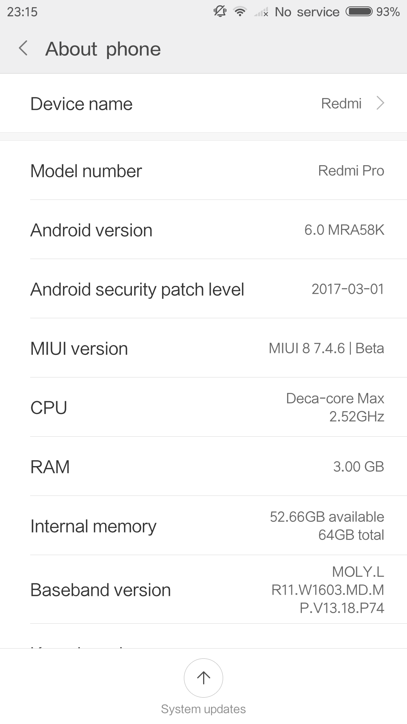Open the Device name row
Viewport: 407px width, 724px height.
(x=203, y=103)
